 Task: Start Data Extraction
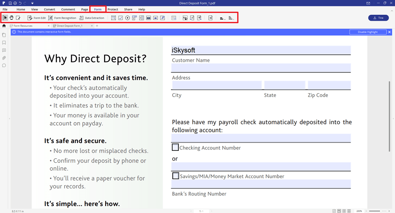pyautogui.click(x=92, y=18)
